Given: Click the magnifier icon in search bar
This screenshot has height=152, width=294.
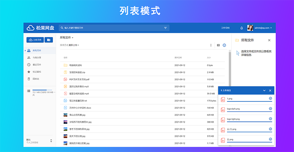Looking at the screenshot, I should 62,28.
